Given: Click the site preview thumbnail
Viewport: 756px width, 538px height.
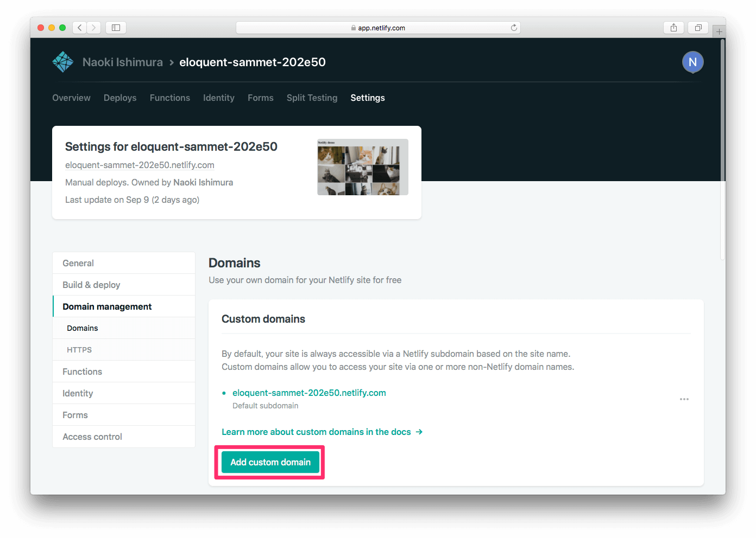Looking at the screenshot, I should (x=363, y=167).
